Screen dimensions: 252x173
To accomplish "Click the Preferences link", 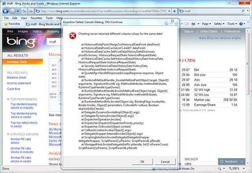I will pyautogui.click(x=232, y=31).
